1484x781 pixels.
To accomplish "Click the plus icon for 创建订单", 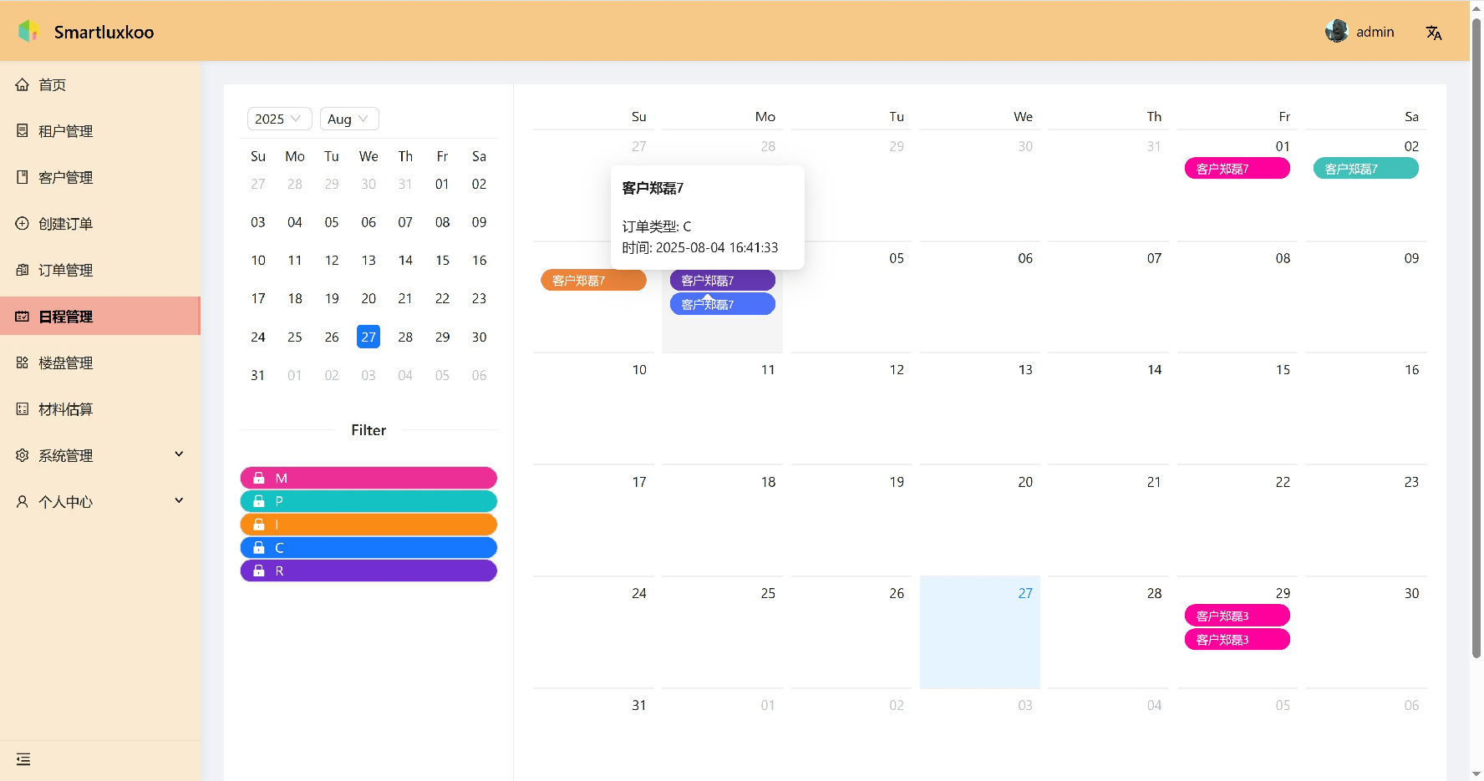I will tap(23, 223).
